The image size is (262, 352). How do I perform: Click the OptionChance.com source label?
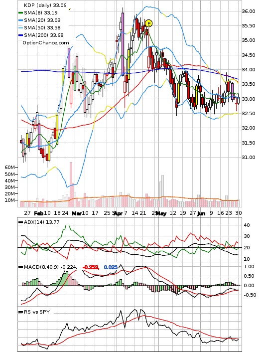click(x=46, y=43)
